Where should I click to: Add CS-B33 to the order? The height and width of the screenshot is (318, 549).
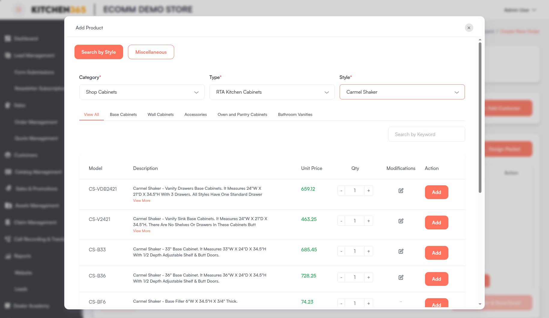pos(436,253)
